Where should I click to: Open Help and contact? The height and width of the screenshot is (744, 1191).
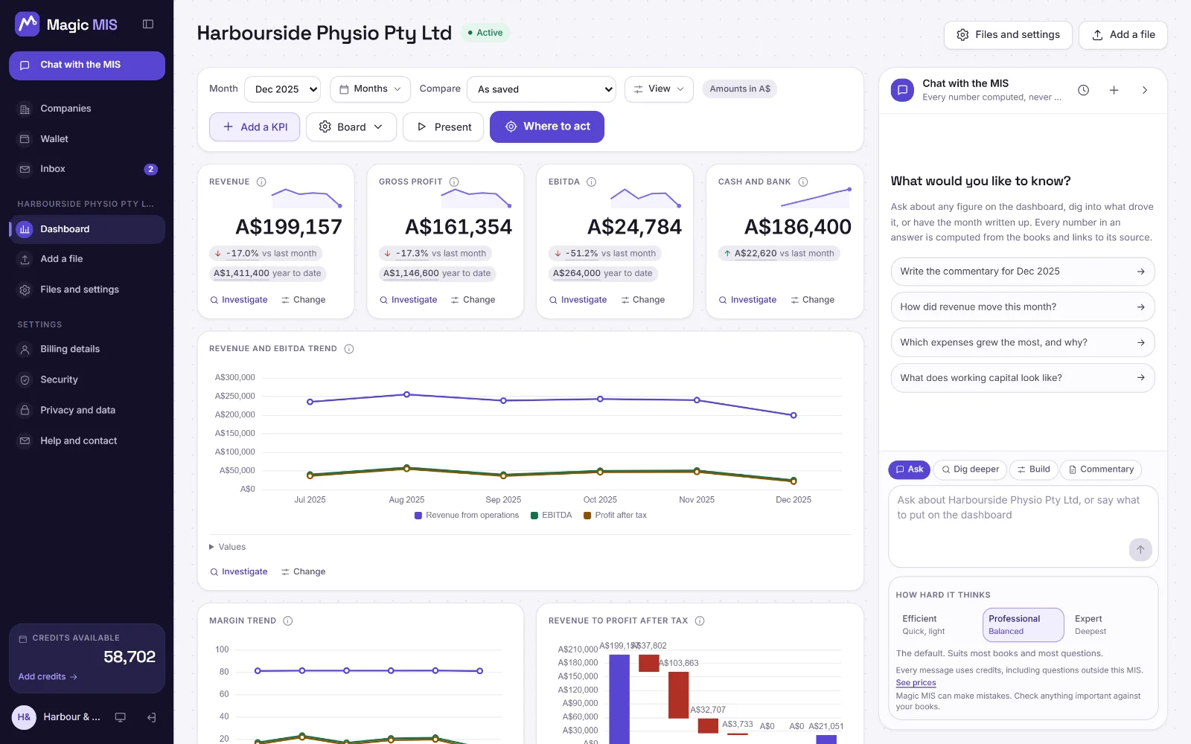(x=87, y=440)
